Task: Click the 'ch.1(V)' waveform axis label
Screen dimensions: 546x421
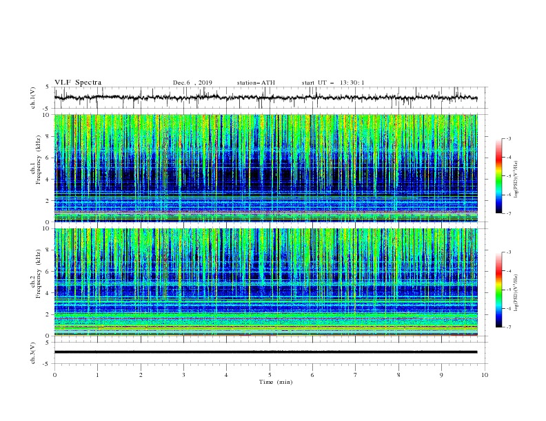Action: pos(33,98)
